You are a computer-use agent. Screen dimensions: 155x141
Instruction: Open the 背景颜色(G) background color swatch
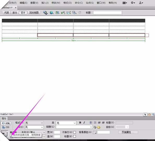94,132
